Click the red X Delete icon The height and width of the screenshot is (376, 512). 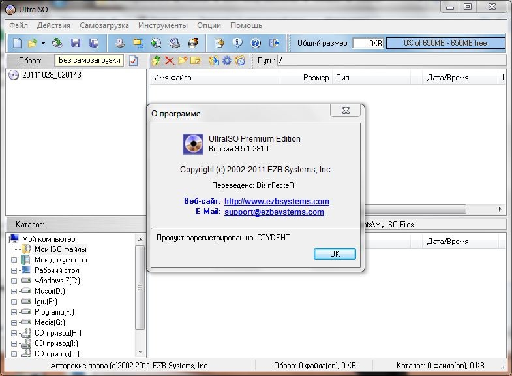point(170,61)
